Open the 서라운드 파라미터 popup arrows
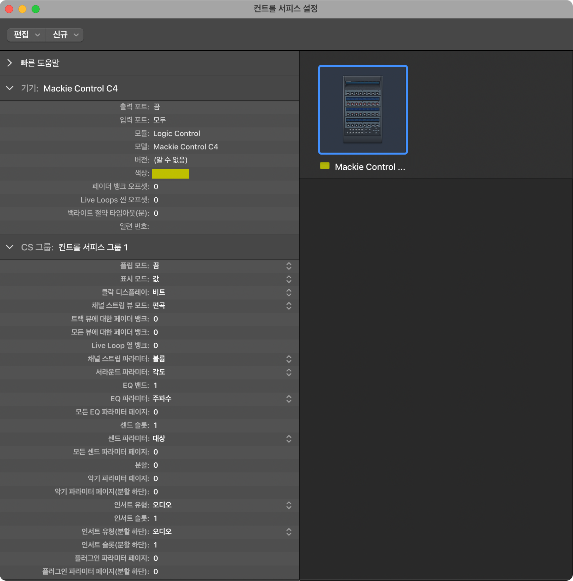 tap(289, 372)
